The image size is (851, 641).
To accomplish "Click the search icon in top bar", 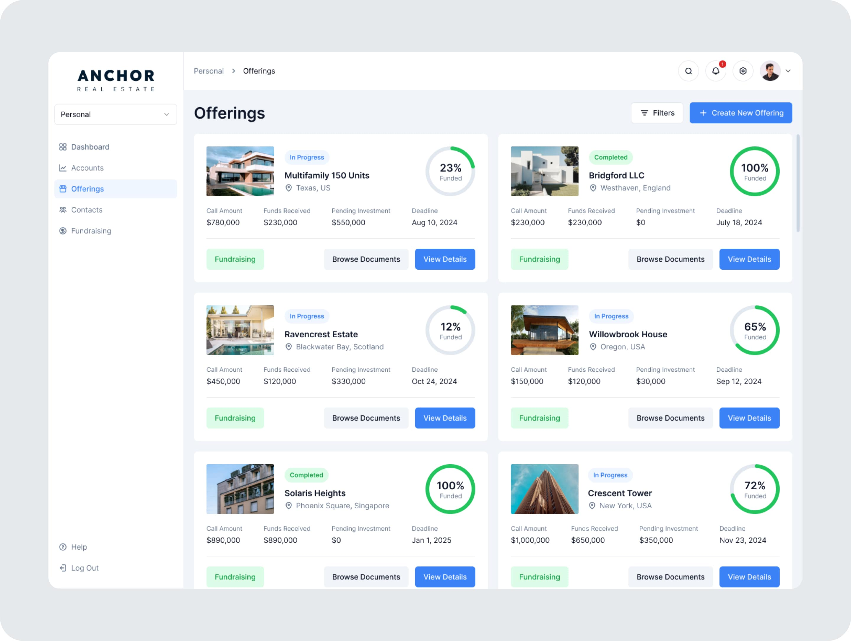I will [x=688, y=71].
